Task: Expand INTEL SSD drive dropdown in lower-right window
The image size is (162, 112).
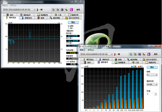Action: [112, 54]
